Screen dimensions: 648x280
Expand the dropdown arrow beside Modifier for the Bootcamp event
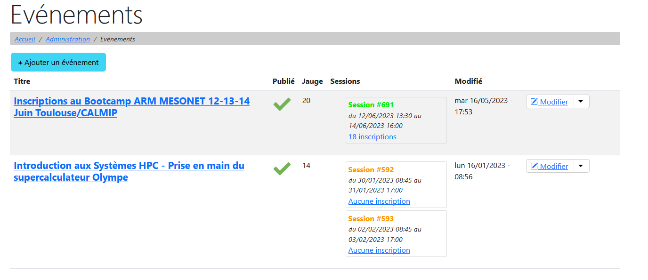[x=581, y=101]
